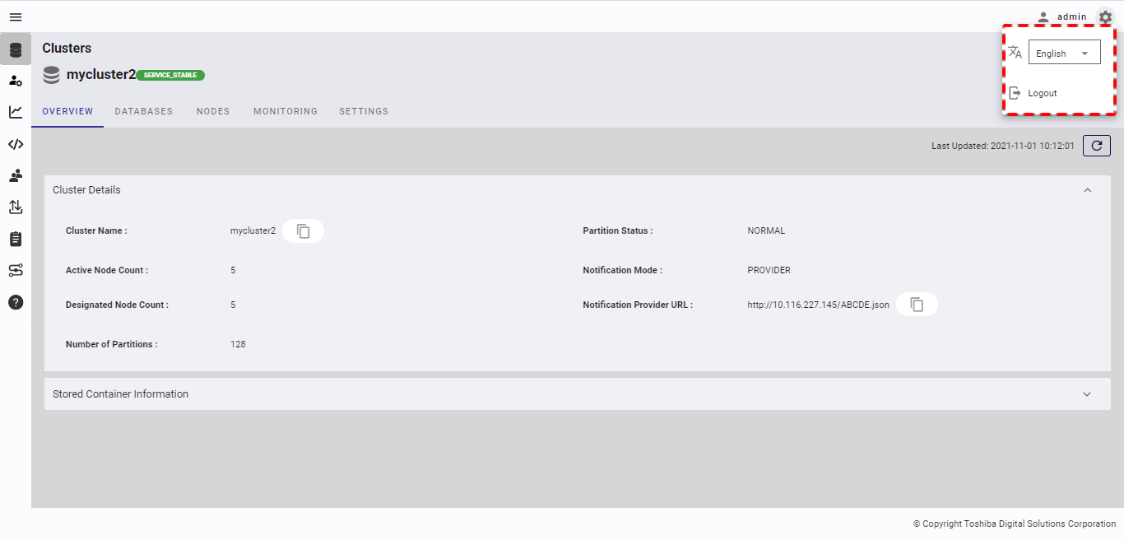Viewport: 1124px width, 540px height.
Task: Open the MONITORING tab
Action: 286,111
